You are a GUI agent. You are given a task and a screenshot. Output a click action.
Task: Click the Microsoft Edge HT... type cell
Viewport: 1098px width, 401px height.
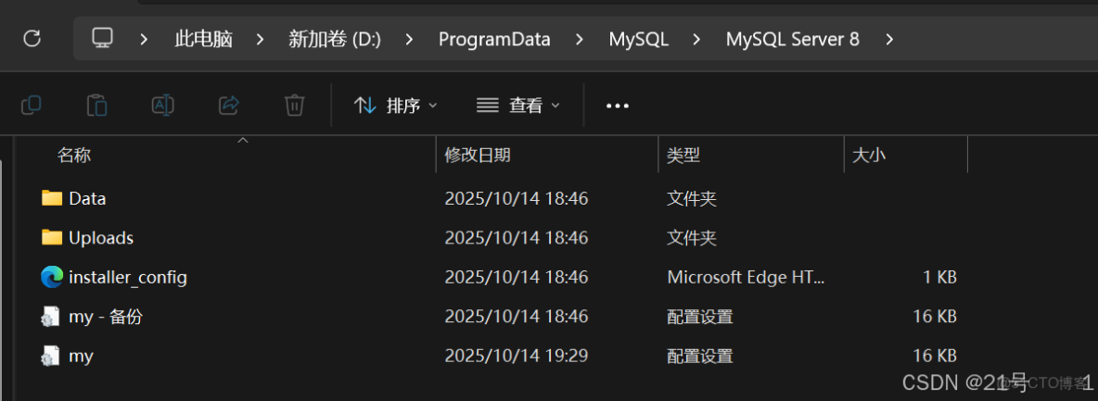[x=747, y=278]
